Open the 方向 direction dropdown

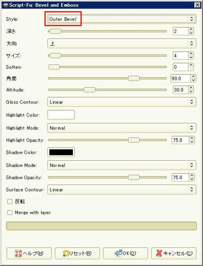[x=122, y=43]
